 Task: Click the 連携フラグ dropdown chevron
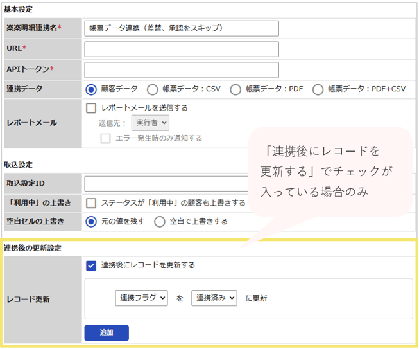coord(162,298)
